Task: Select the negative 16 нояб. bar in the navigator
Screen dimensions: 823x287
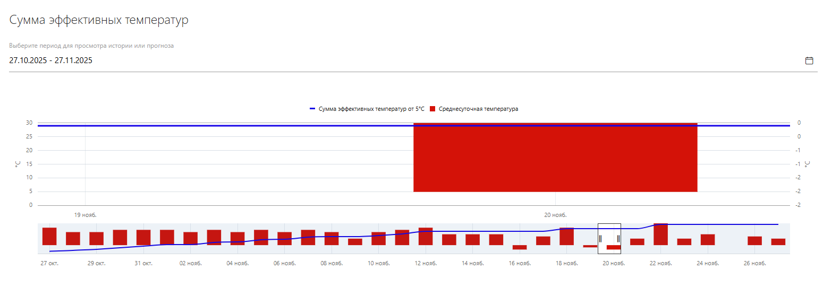Action: coord(519,247)
